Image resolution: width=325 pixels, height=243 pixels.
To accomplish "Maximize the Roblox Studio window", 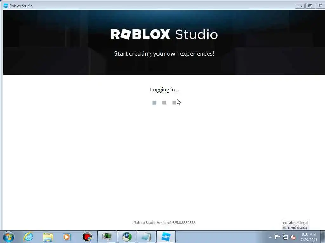I will [310, 6].
